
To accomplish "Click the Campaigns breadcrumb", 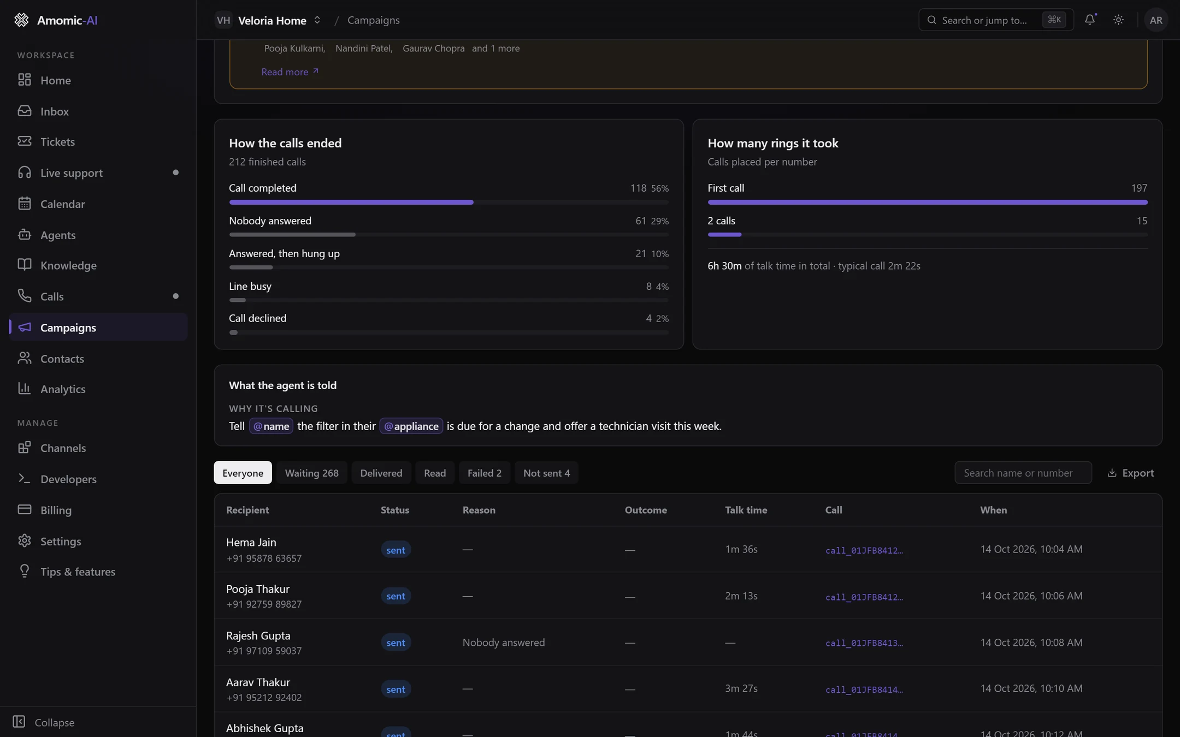I will [x=374, y=20].
